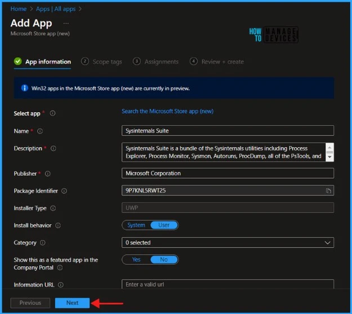Open Apps | All apps breadcrumb link

tap(56, 9)
